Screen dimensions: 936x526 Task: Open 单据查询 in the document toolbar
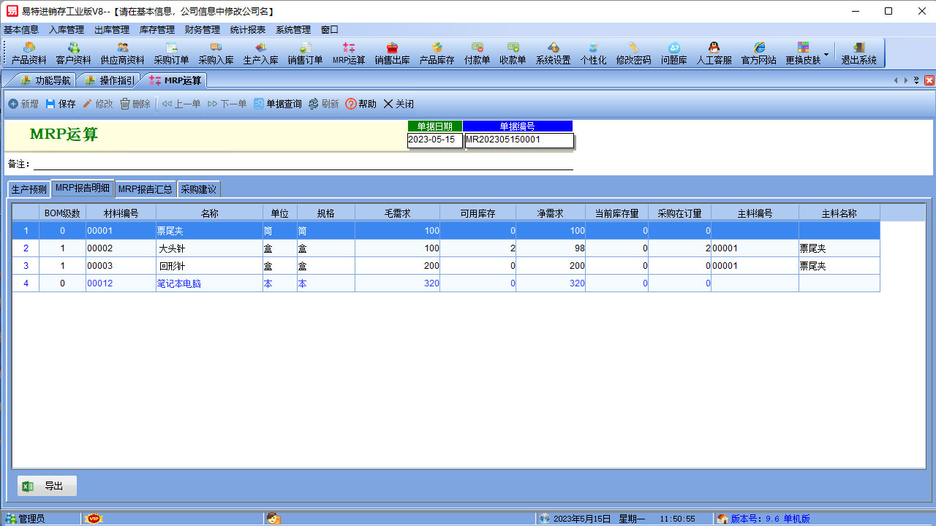277,104
